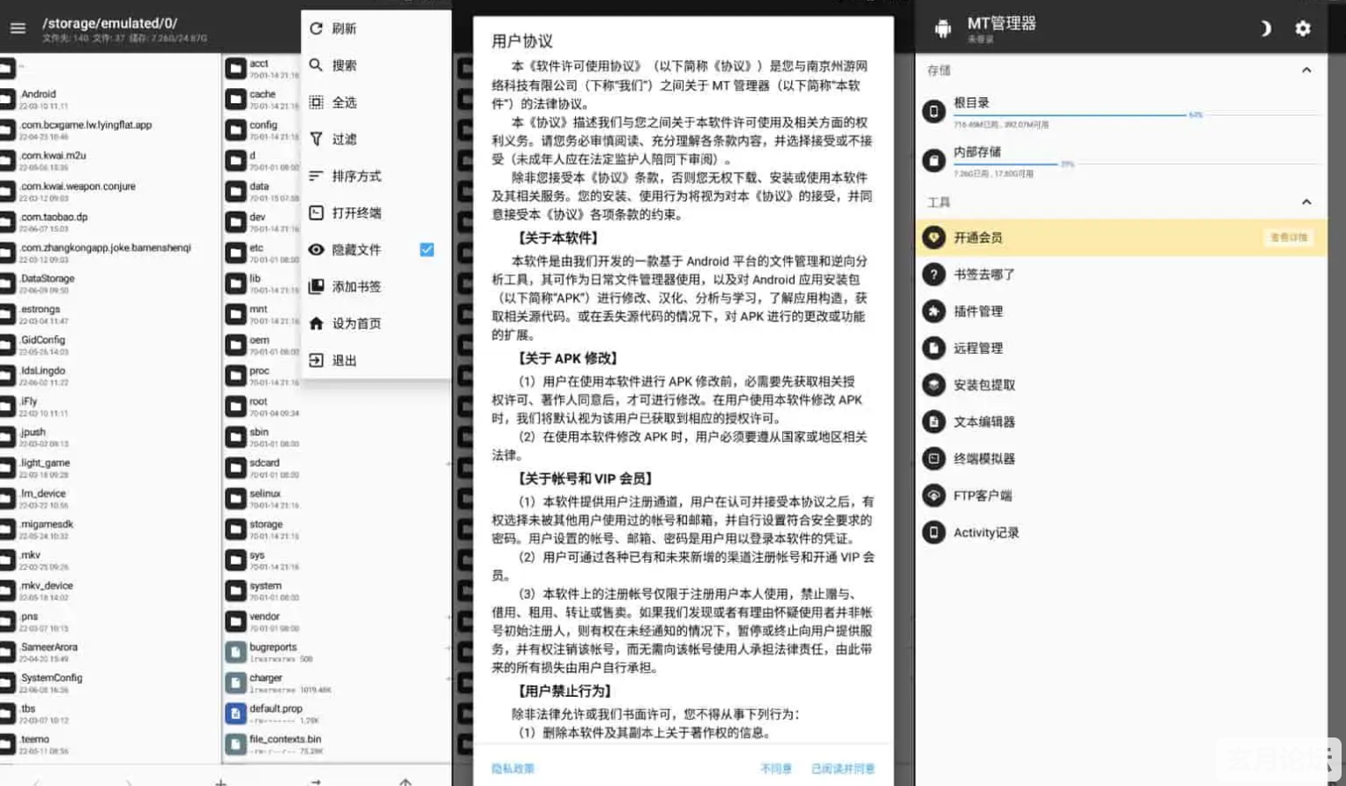Click 不同意 in the agreement dialog
Image resolution: width=1346 pixels, height=786 pixels.
(776, 769)
